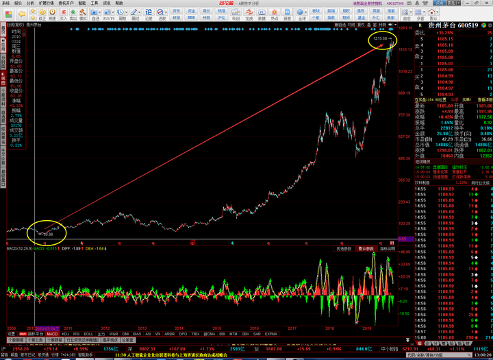
Task: Expand the 多窗 dropdown arrow
Action: pyautogui.click(x=425, y=12)
